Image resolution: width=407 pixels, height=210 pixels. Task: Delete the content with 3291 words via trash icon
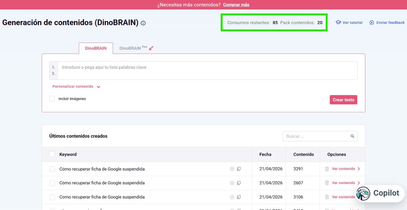click(327, 169)
